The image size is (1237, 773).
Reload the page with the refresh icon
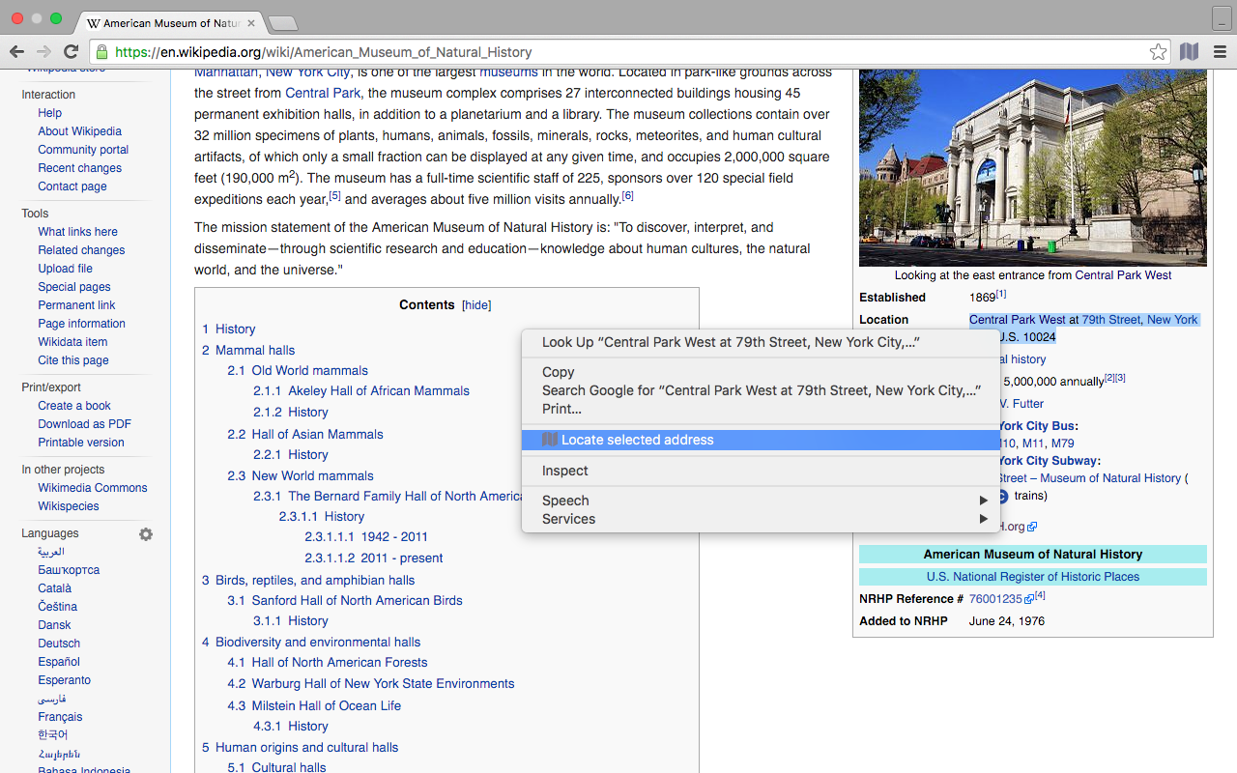tap(71, 52)
